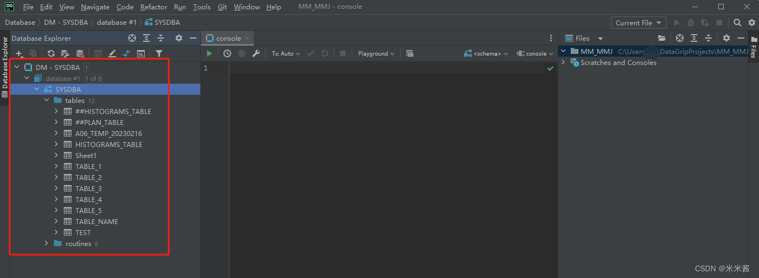Close the console editor tab

[248, 38]
